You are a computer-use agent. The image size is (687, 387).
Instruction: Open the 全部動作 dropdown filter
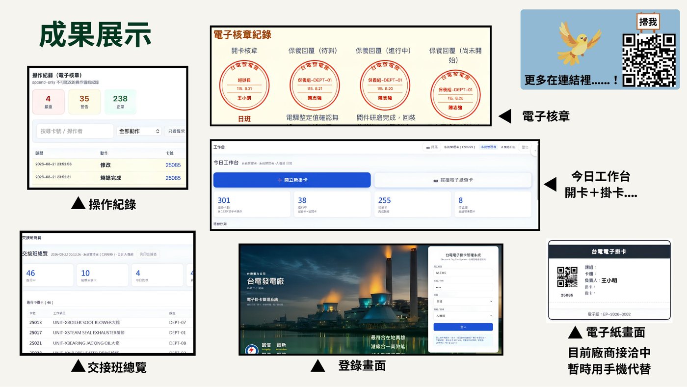(x=139, y=131)
